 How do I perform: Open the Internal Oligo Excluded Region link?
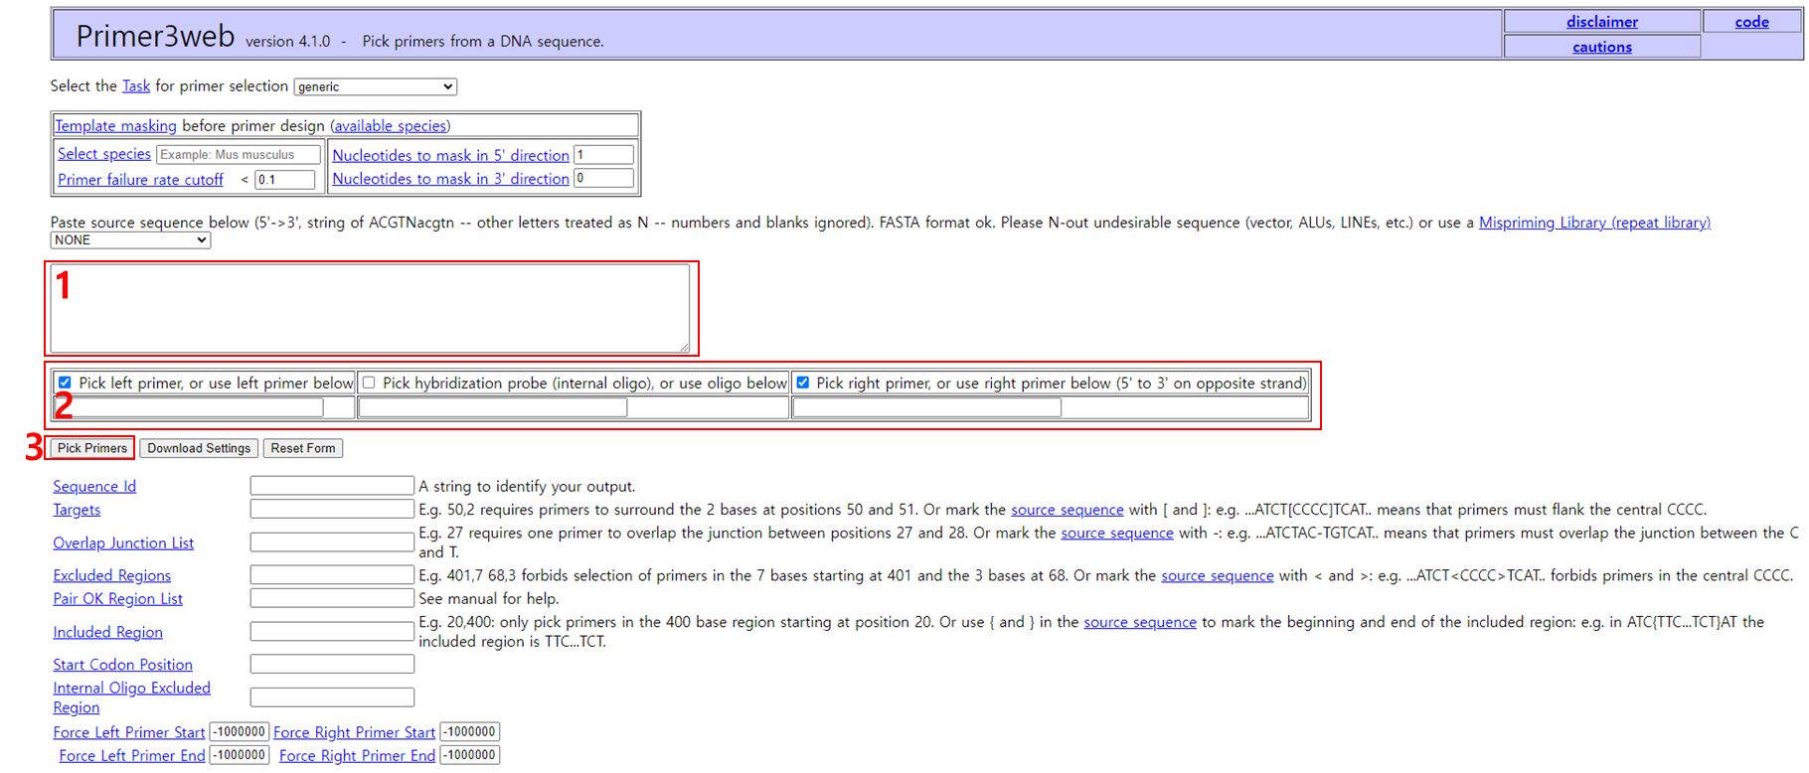pyautogui.click(x=131, y=697)
